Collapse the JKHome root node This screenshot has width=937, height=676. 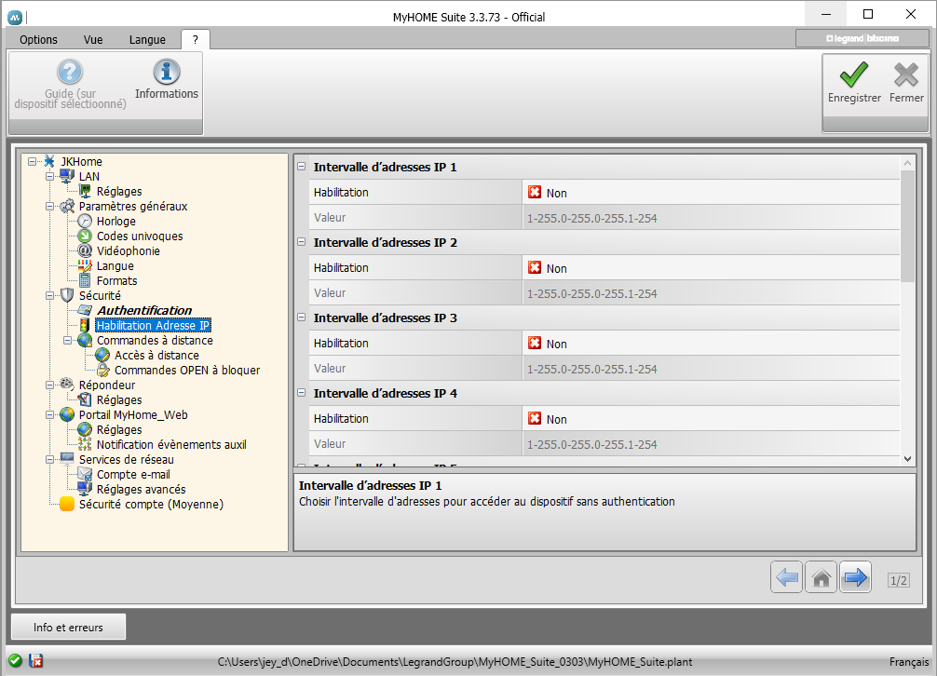click(33, 161)
